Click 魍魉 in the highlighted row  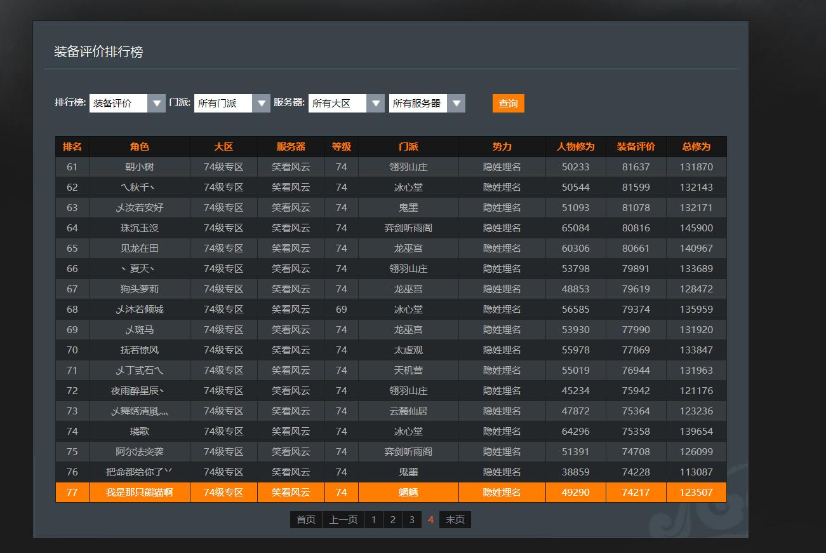click(x=408, y=493)
